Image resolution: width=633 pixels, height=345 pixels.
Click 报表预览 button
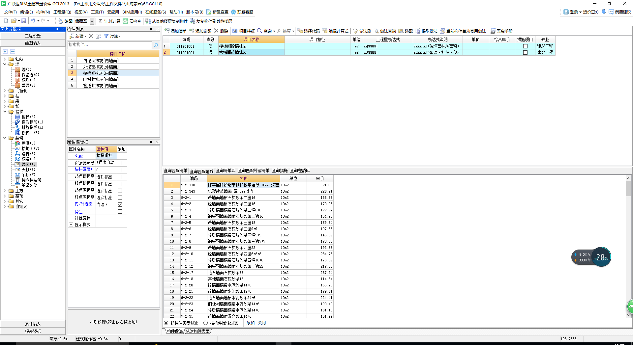tap(33, 331)
